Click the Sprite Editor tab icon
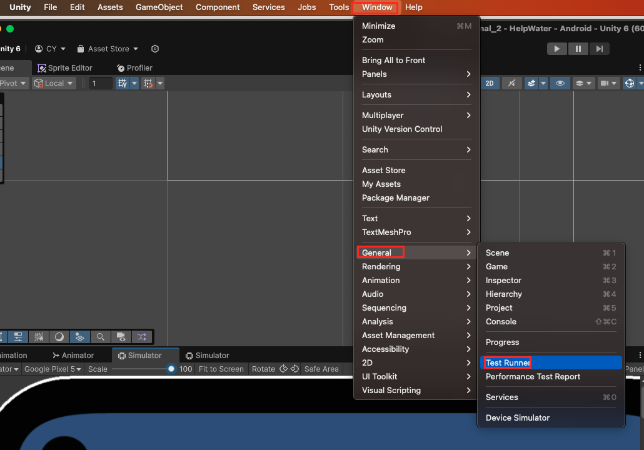 click(41, 68)
